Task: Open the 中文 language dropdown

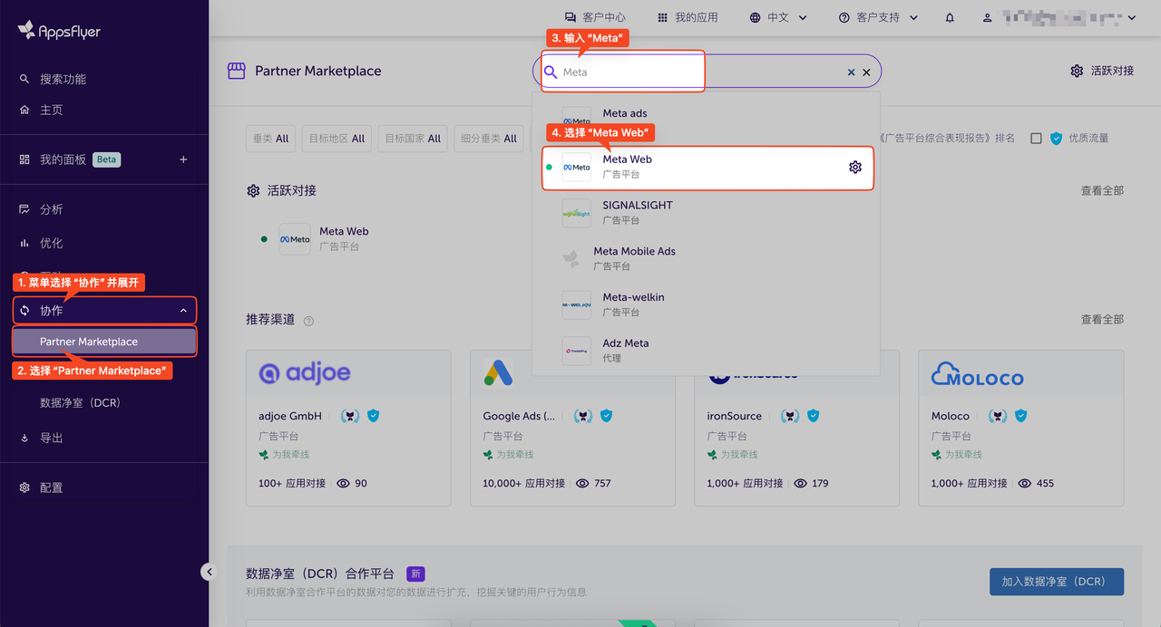Action: [769, 18]
